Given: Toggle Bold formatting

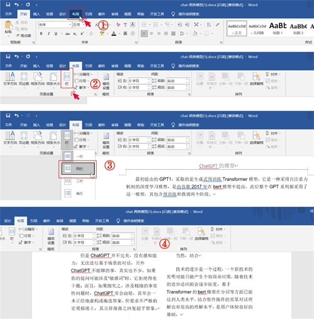Looking at the screenshot, I should coord(41,34).
